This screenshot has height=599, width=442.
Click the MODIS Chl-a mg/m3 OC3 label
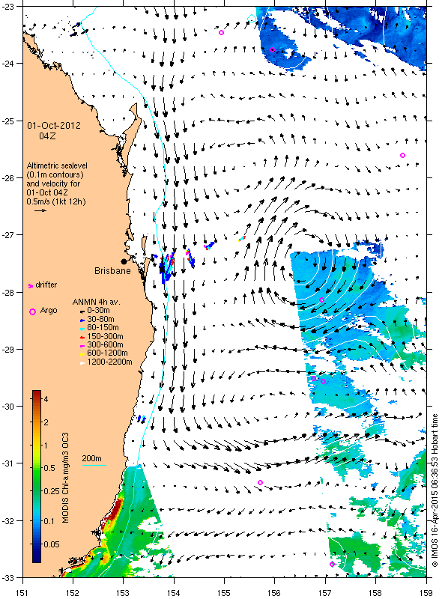[65, 478]
